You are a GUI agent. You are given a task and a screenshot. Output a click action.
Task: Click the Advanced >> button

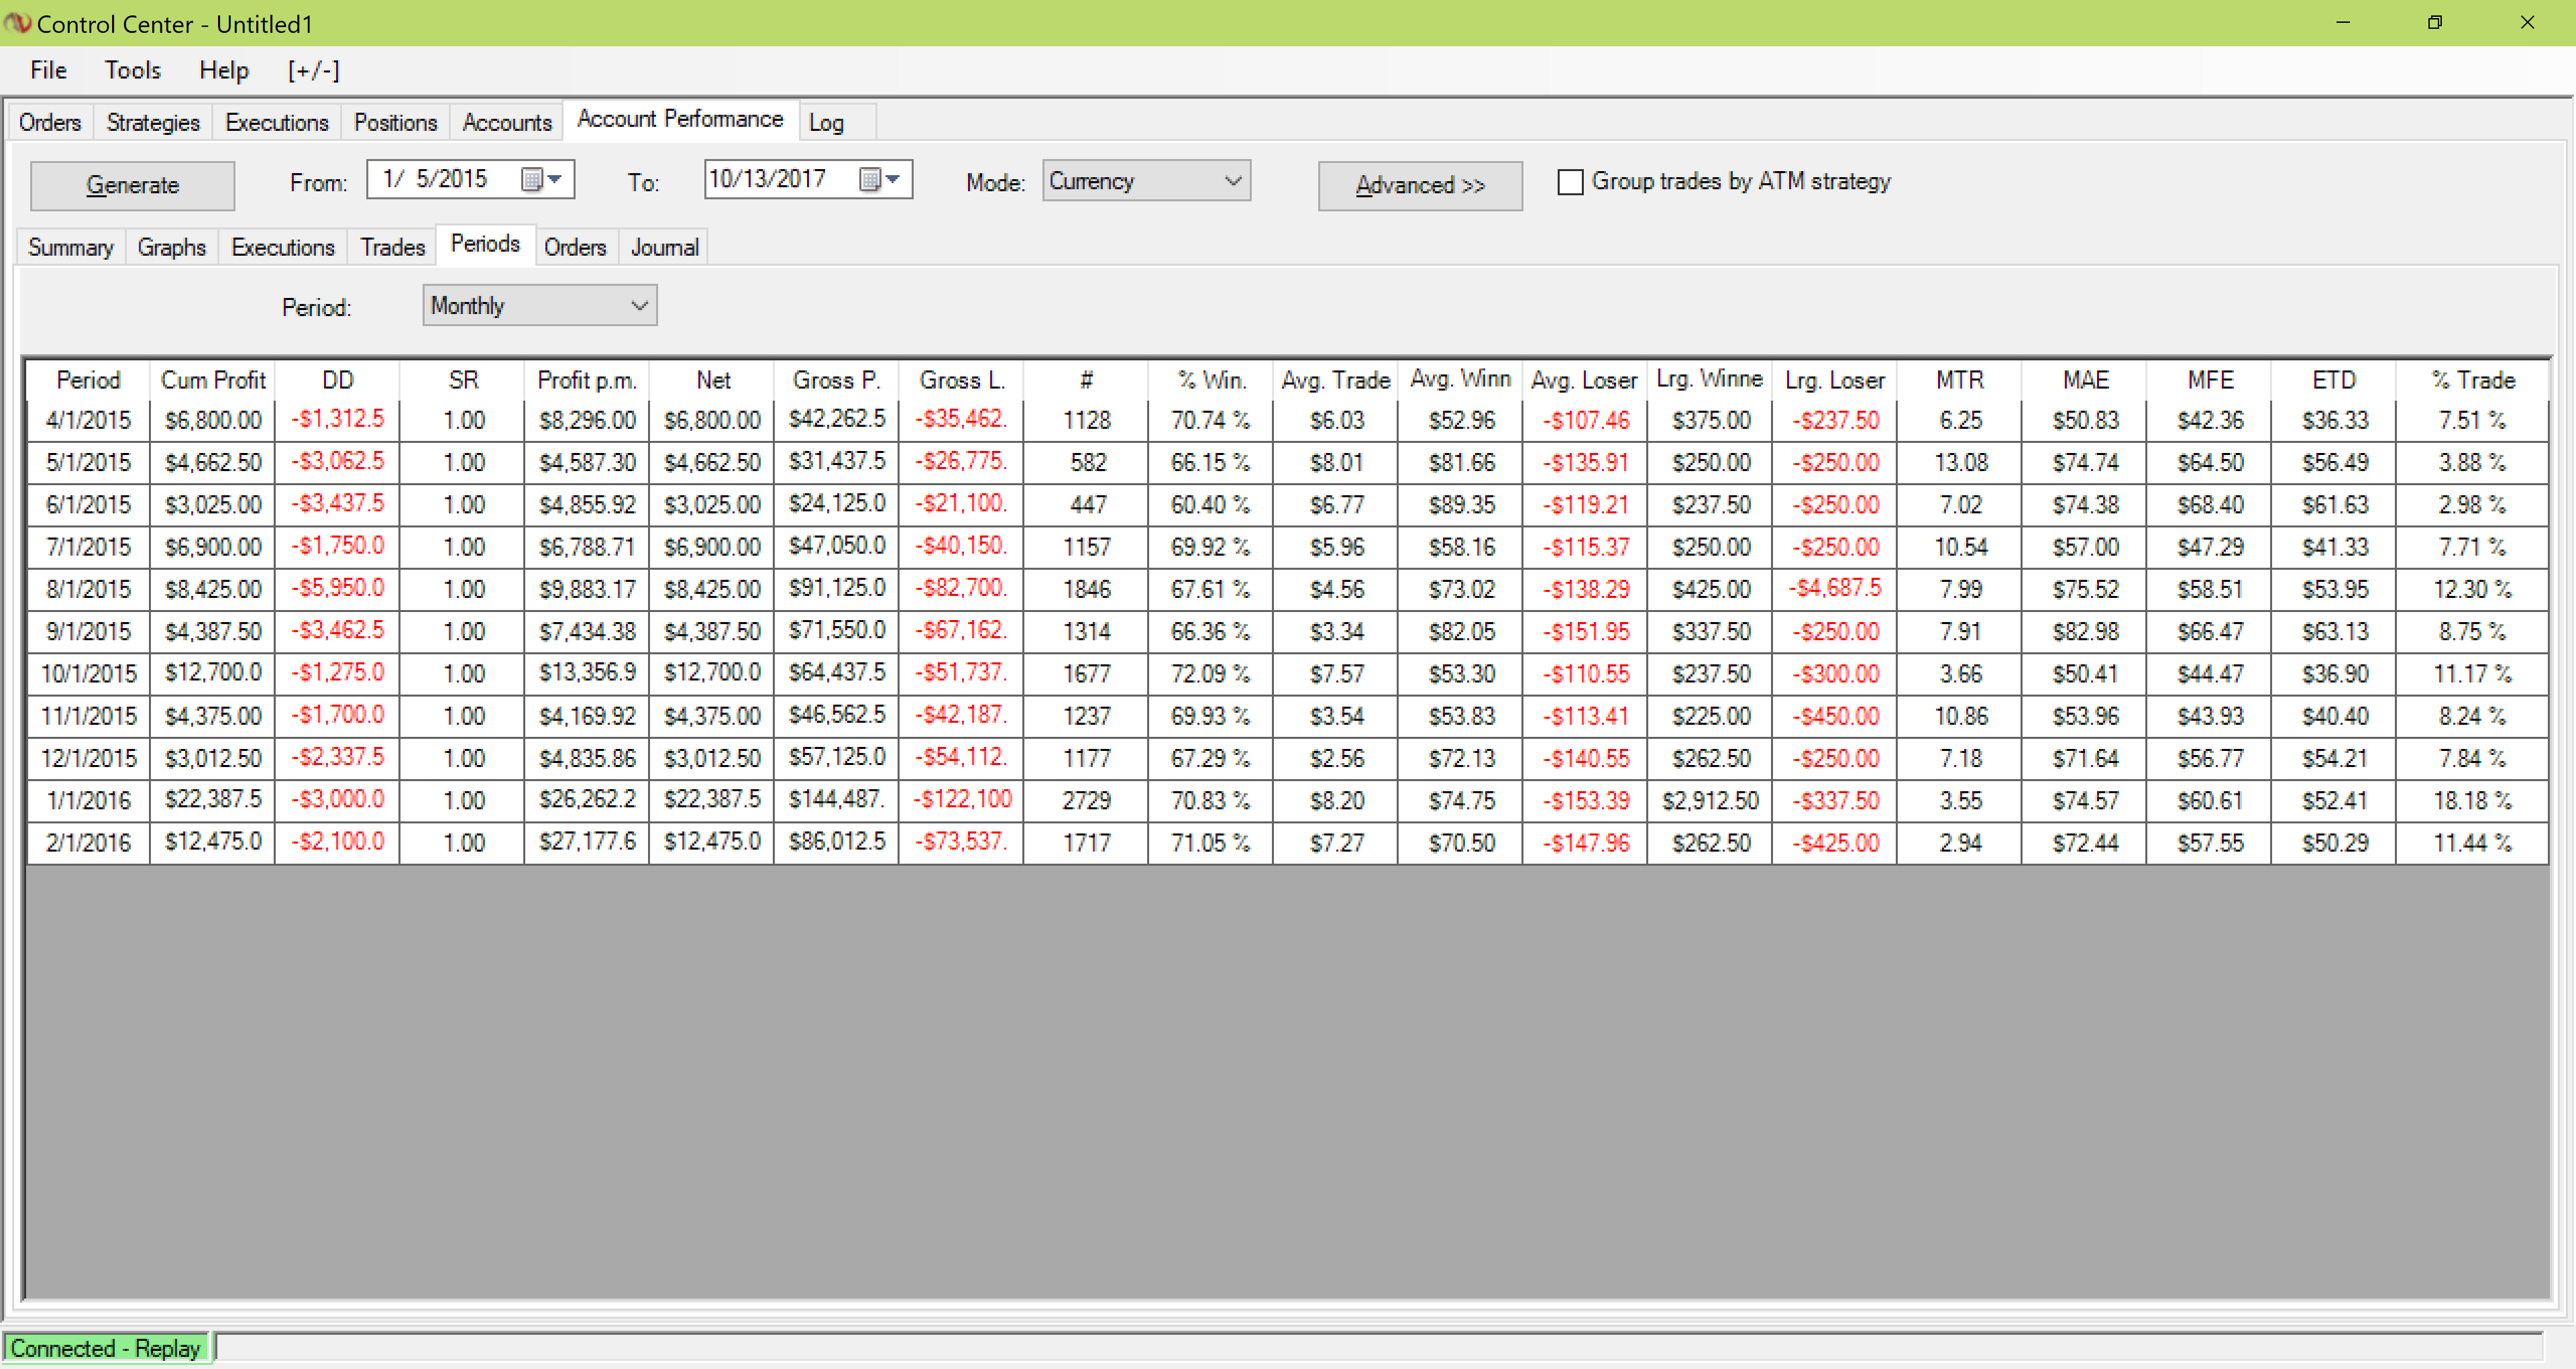pyautogui.click(x=1420, y=185)
